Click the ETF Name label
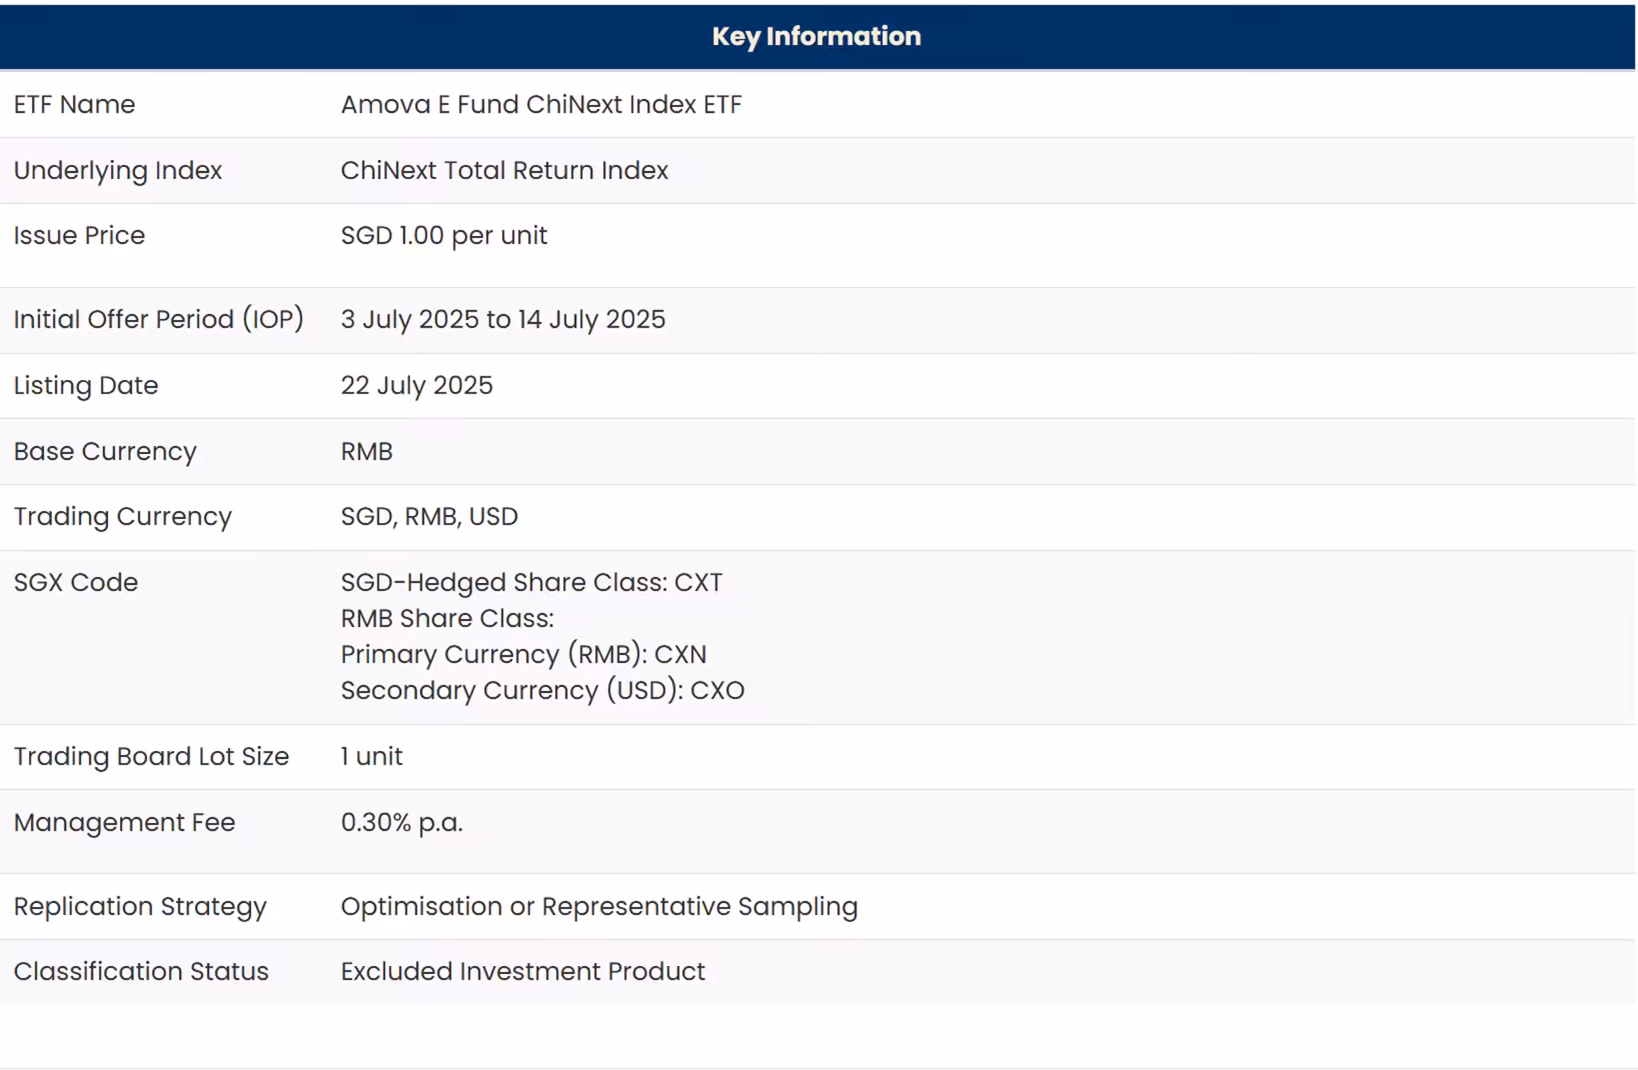 point(74,105)
